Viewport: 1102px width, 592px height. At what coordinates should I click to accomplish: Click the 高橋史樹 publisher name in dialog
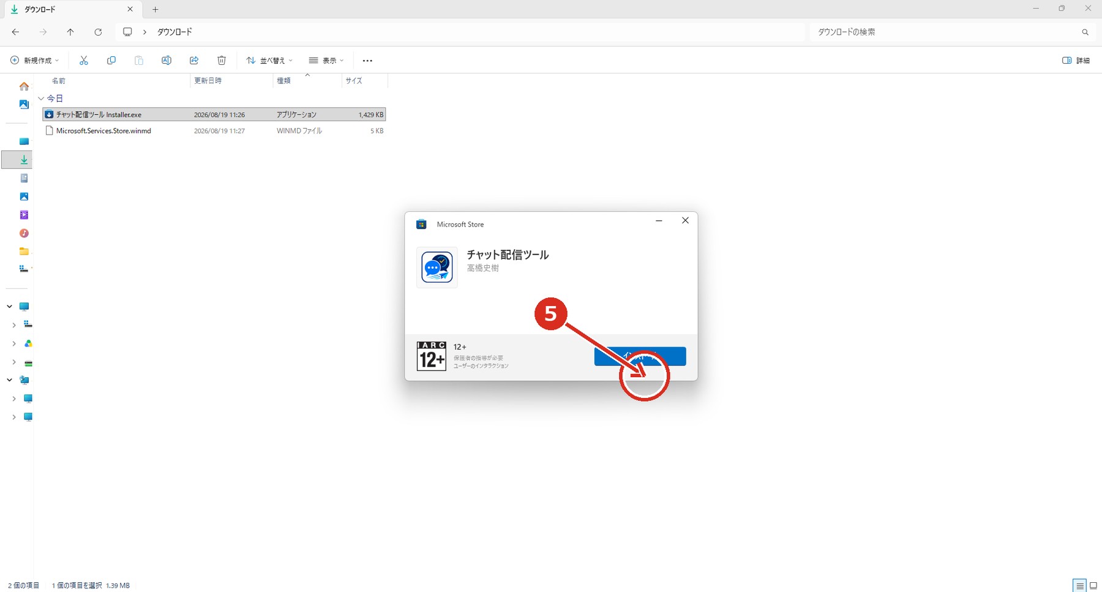click(483, 268)
